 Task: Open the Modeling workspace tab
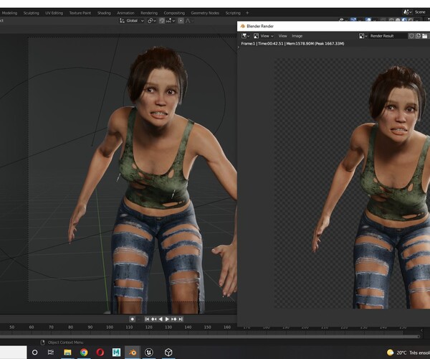(9, 13)
